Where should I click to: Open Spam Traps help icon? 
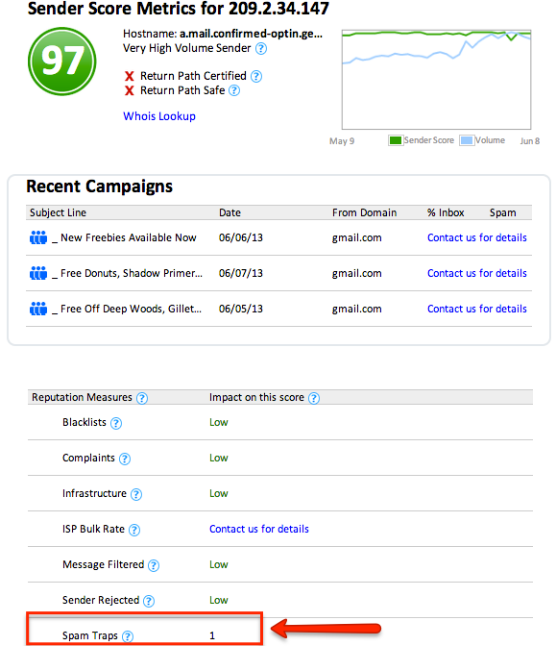[128, 636]
